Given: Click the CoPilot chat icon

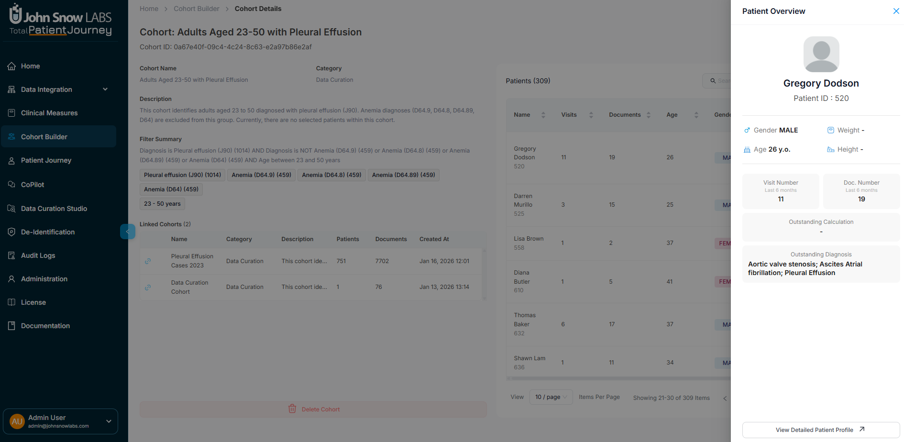Looking at the screenshot, I should pyautogui.click(x=11, y=185).
